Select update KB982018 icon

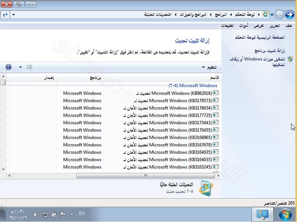click(x=215, y=93)
